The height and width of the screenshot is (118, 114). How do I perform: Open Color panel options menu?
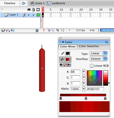tap(107, 42)
